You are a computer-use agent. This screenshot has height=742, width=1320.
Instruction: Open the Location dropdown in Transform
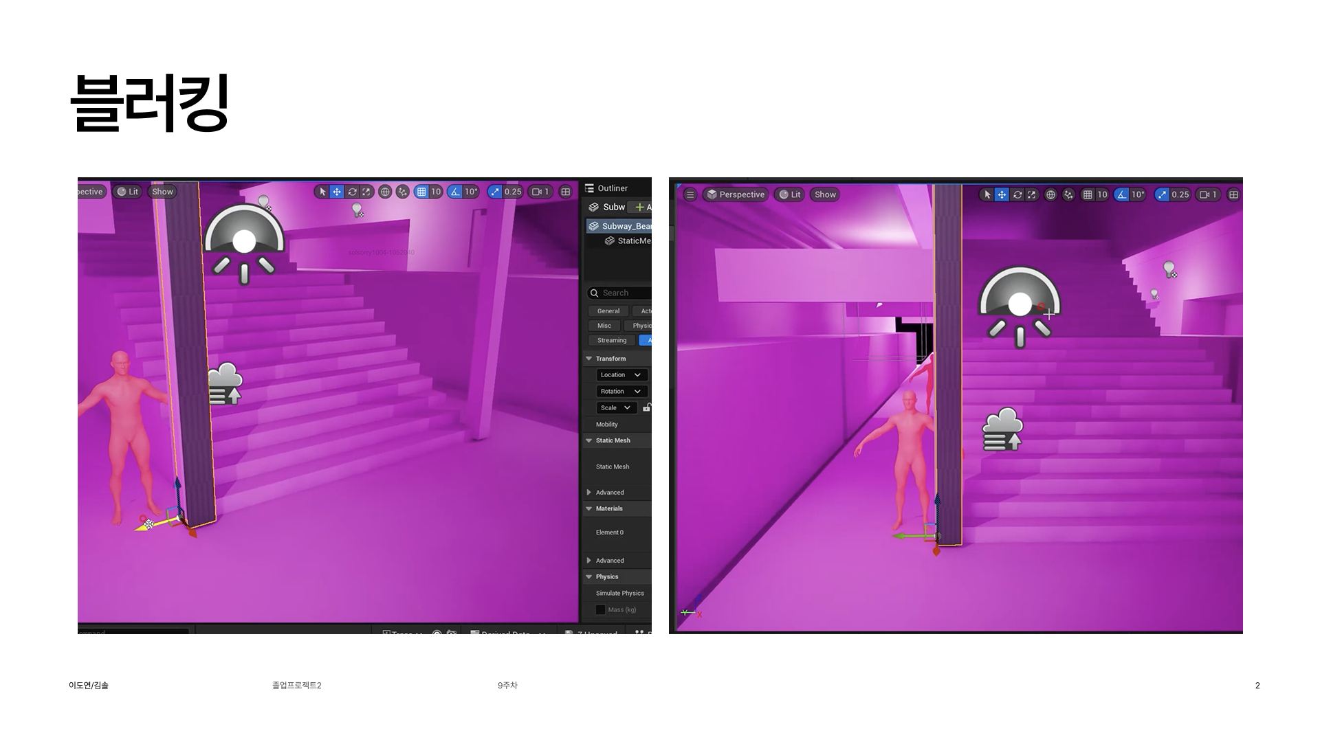(621, 374)
